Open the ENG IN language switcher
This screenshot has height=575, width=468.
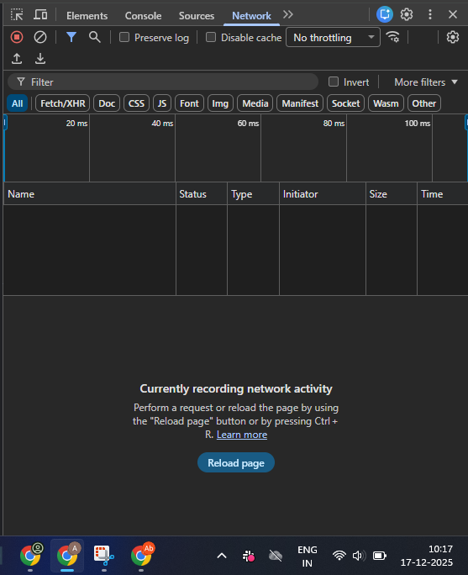click(307, 556)
